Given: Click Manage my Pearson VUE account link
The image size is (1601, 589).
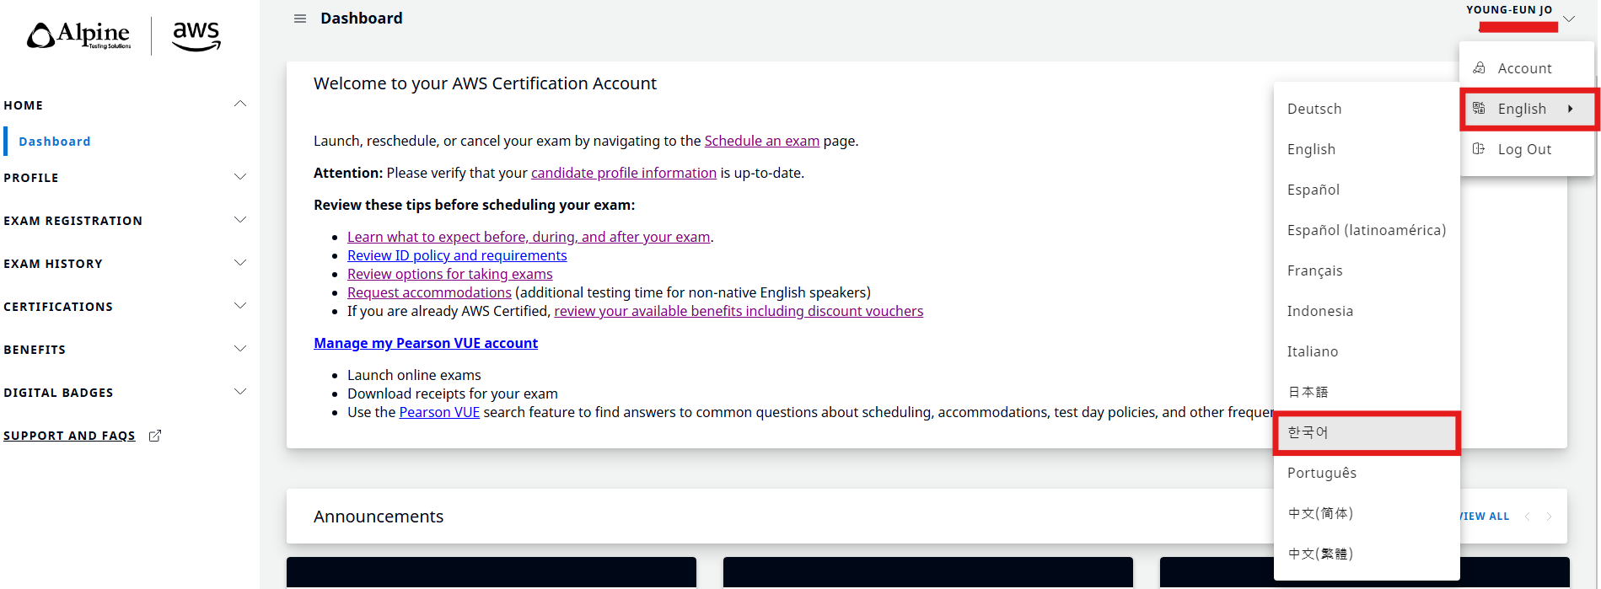Looking at the screenshot, I should [426, 343].
